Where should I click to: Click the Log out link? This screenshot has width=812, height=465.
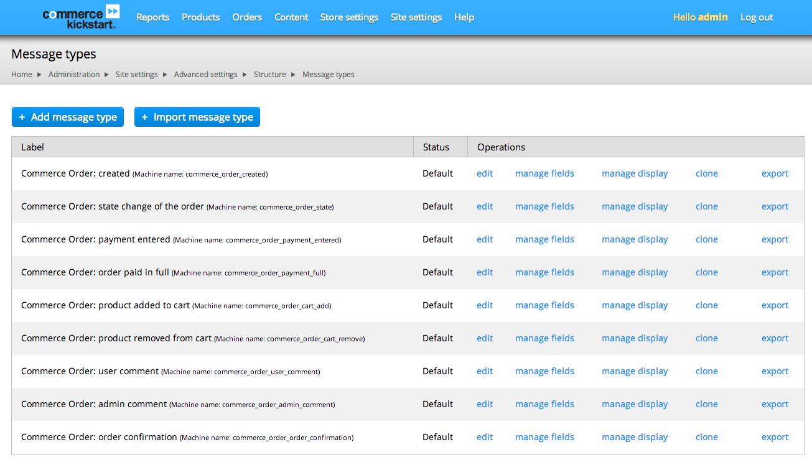pyautogui.click(x=757, y=17)
